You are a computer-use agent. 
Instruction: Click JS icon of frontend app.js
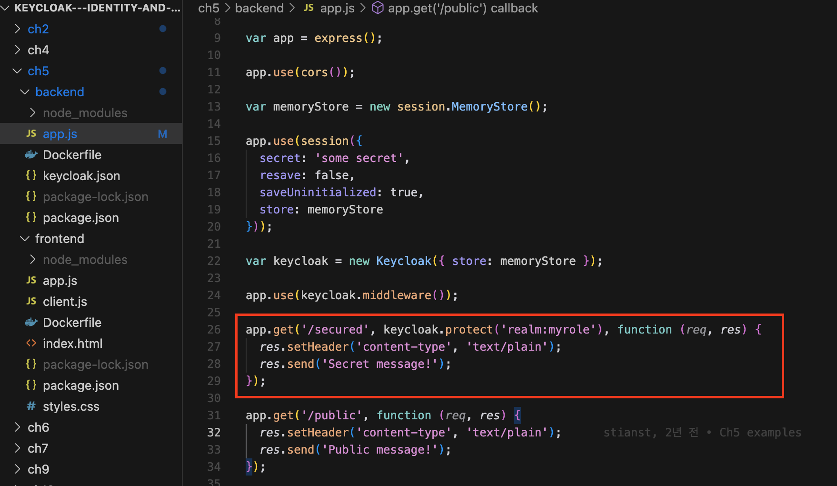(x=31, y=281)
